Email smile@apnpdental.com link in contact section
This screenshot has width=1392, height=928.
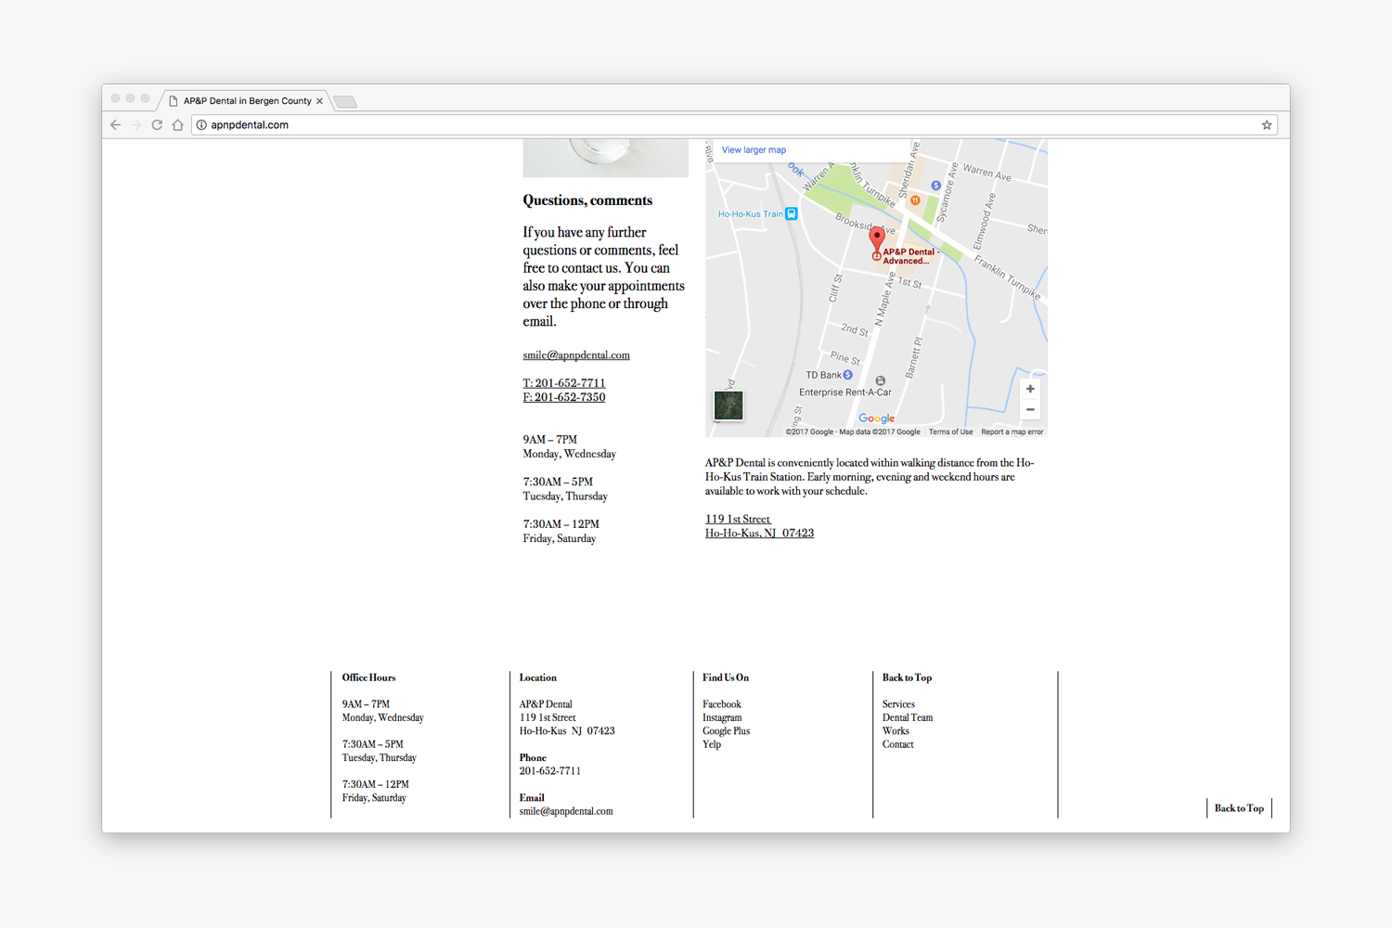pos(576,355)
